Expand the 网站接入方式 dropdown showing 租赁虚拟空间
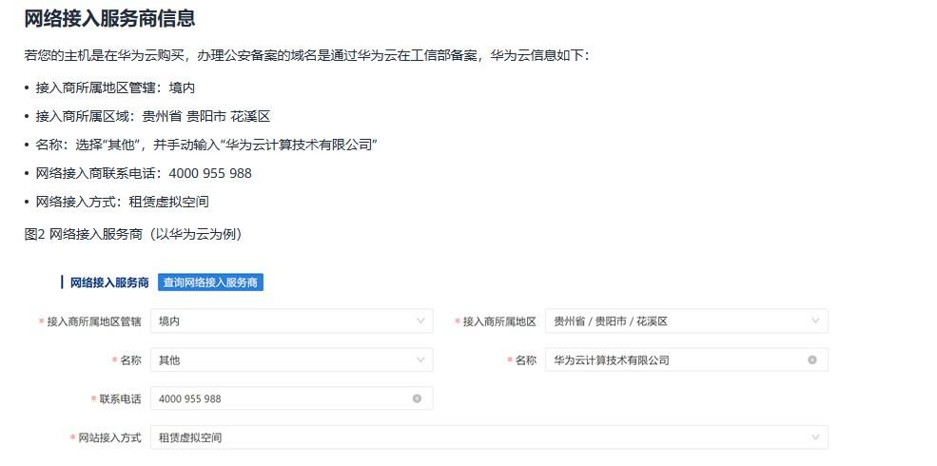 tap(489, 437)
